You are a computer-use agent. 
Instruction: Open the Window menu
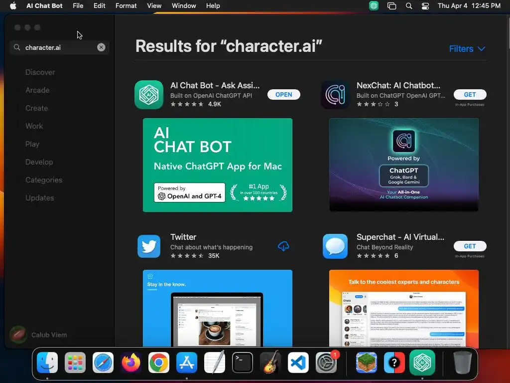(x=184, y=6)
